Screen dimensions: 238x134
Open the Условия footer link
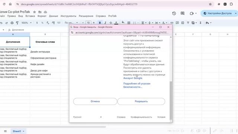point(161,117)
